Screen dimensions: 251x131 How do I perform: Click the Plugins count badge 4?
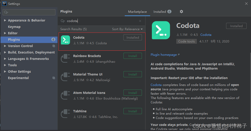pos(53,39)
